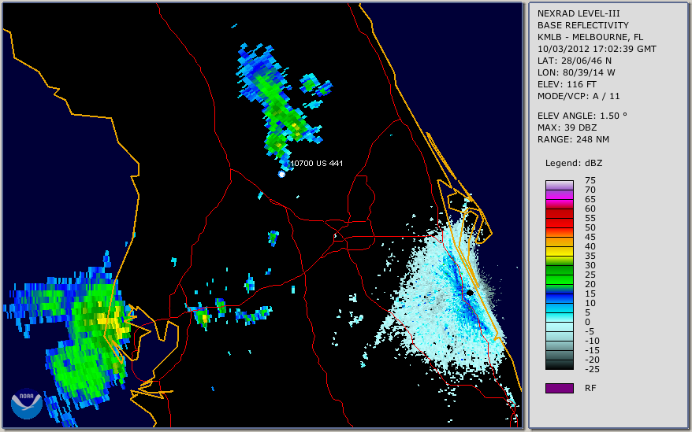Select the 'KMLB - MELBOURNE, FL' station text

click(590, 37)
